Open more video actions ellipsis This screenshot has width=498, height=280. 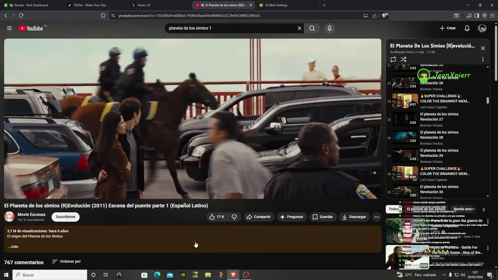click(x=377, y=217)
